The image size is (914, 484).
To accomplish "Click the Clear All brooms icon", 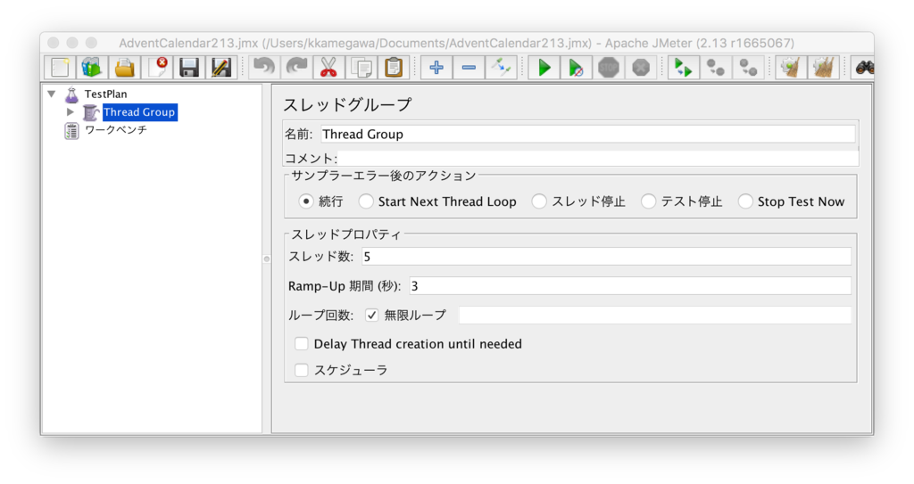I will click(x=824, y=68).
